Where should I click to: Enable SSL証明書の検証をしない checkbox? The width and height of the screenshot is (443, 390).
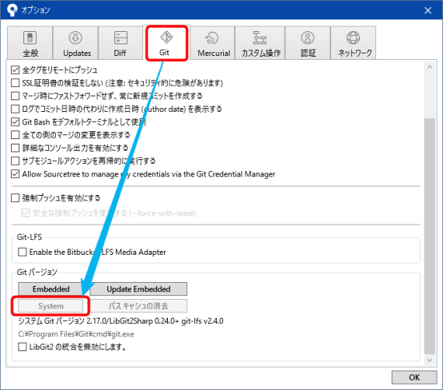click(15, 83)
